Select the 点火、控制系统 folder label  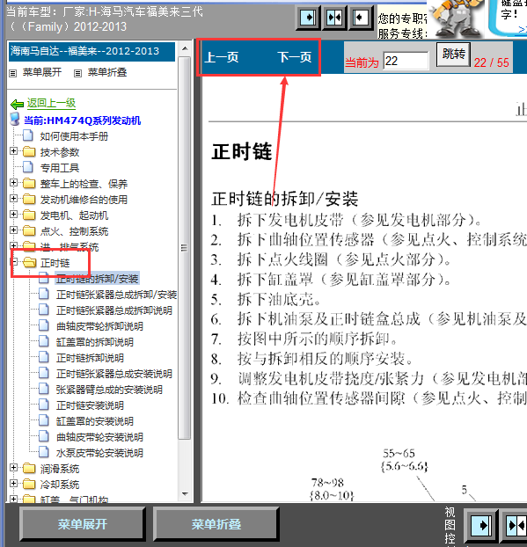[74, 231]
